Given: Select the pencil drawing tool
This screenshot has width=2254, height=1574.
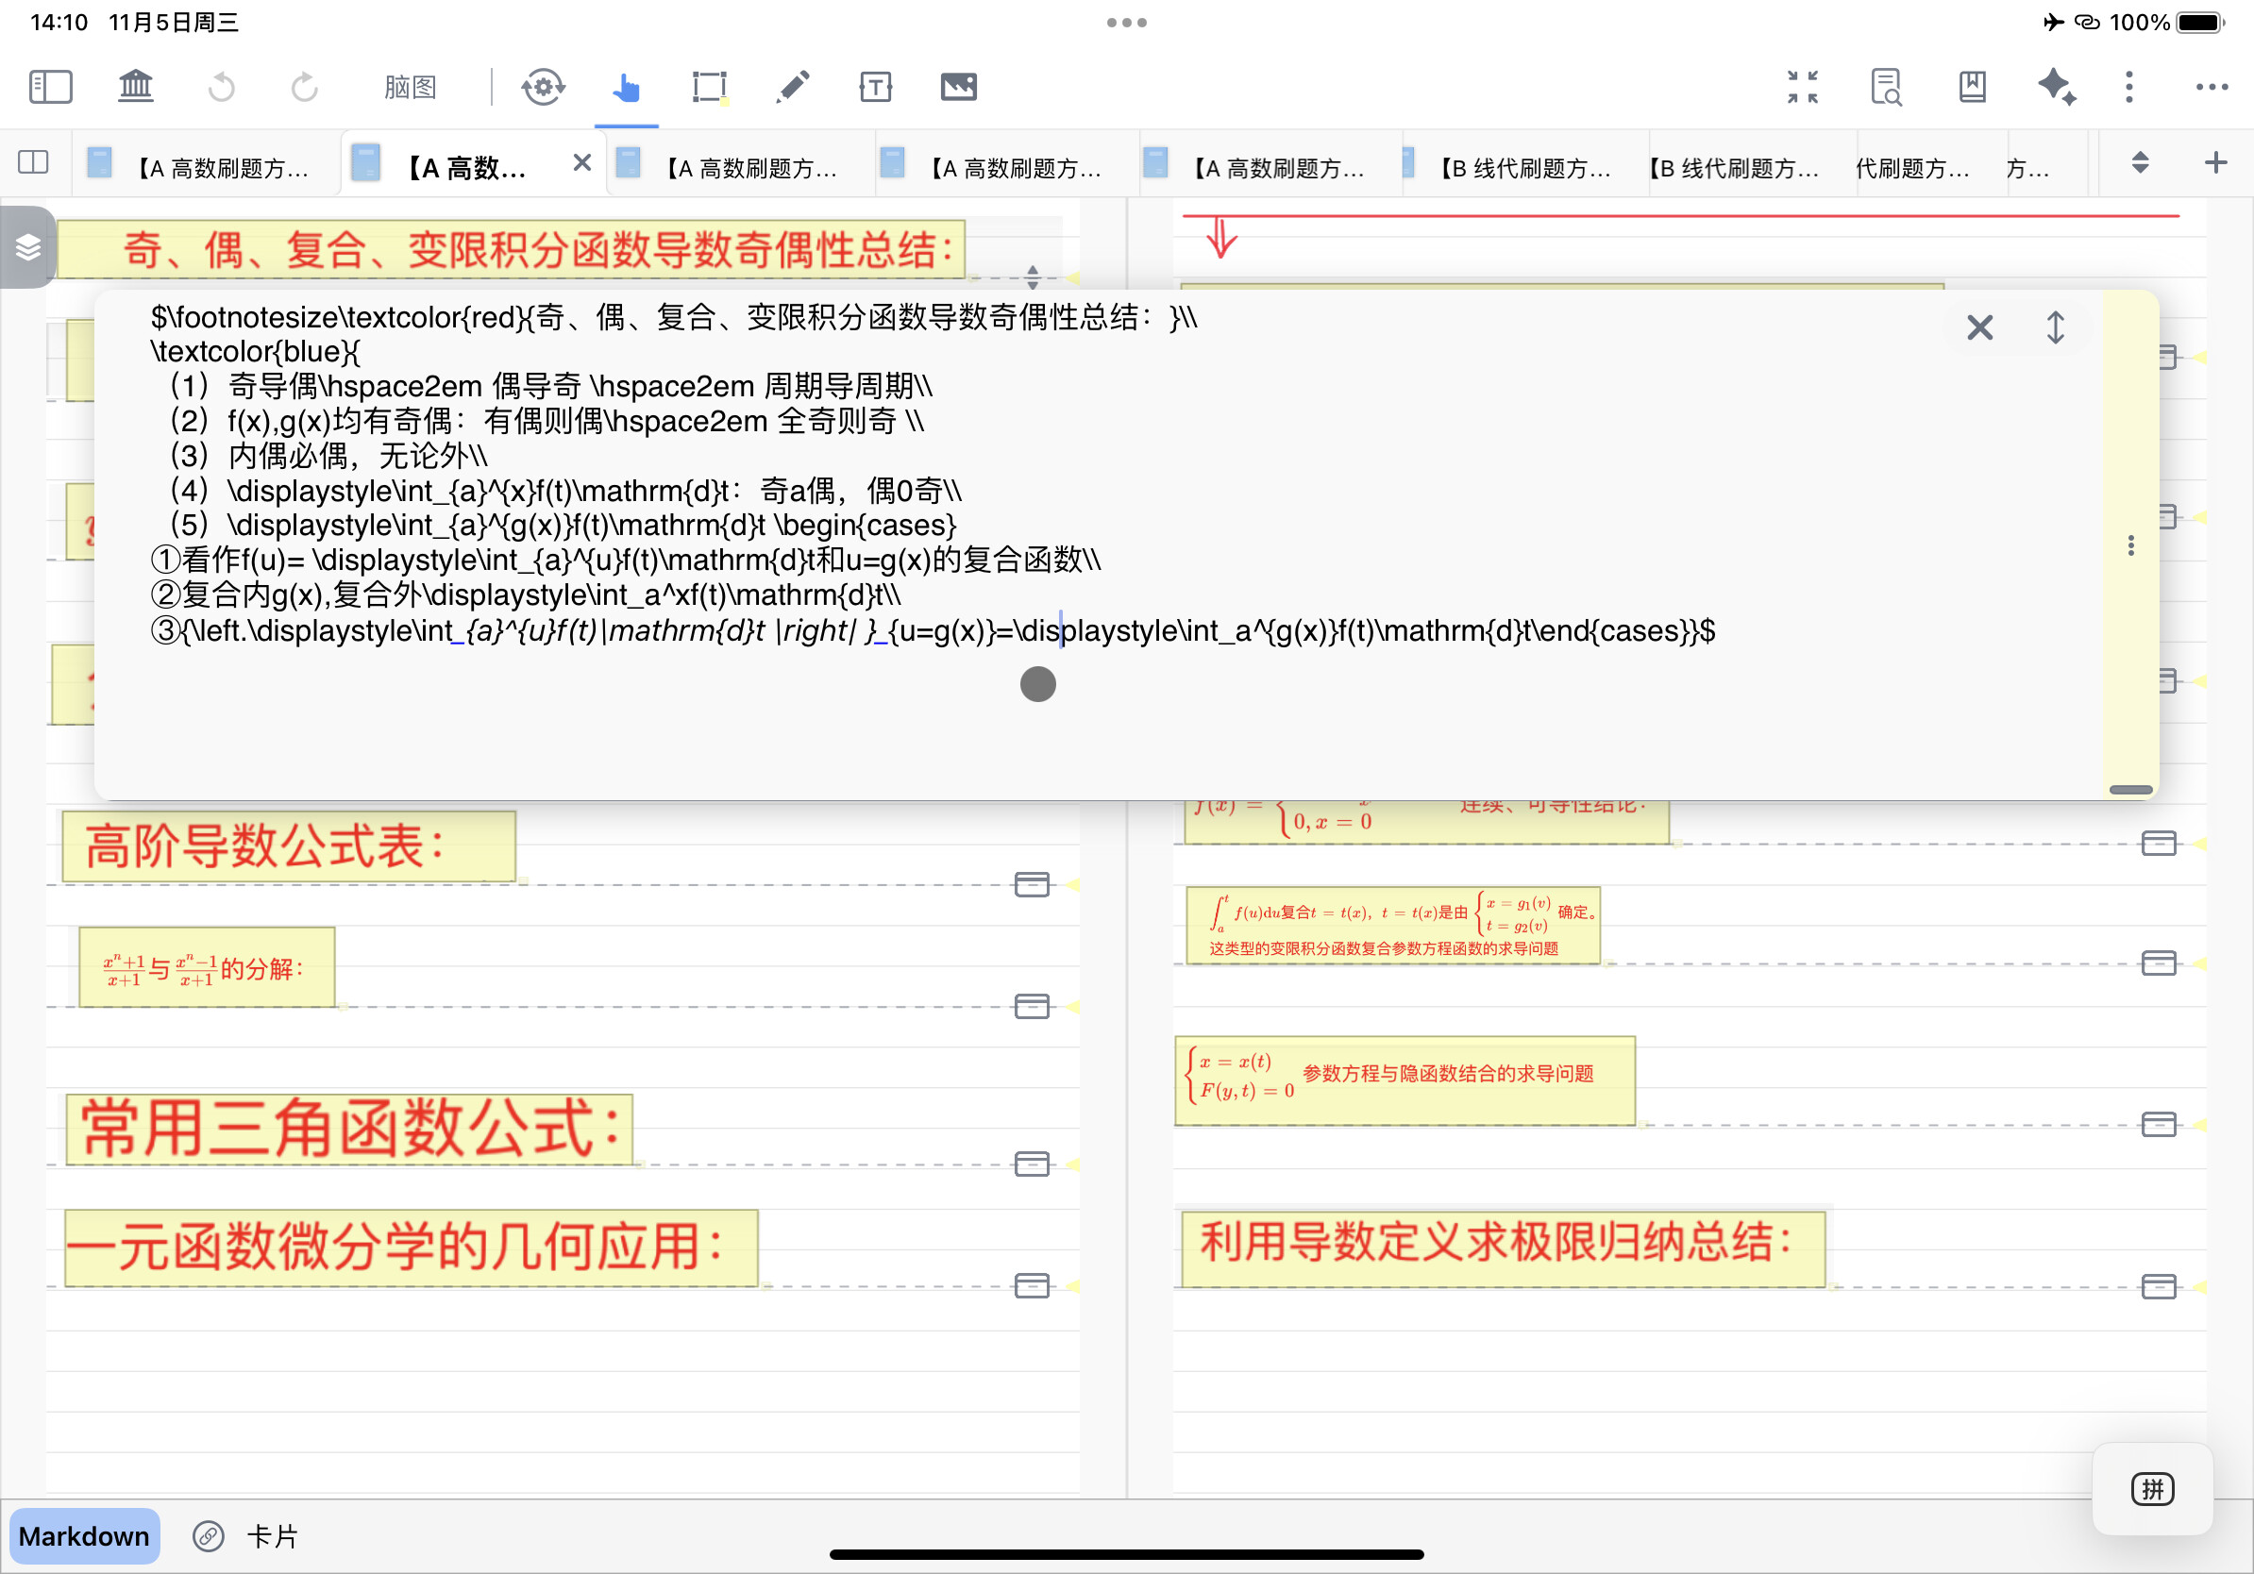Looking at the screenshot, I should pos(792,87).
